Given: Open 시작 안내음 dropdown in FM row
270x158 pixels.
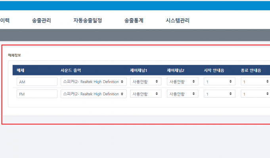Looking at the screenshot, I should pos(220,94).
